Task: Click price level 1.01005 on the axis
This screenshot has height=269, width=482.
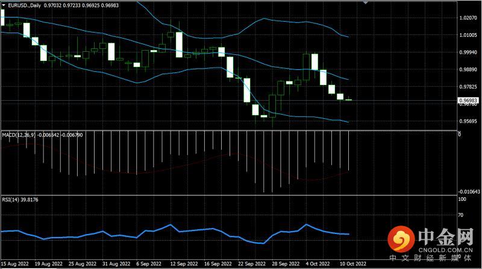Action: (x=468, y=35)
